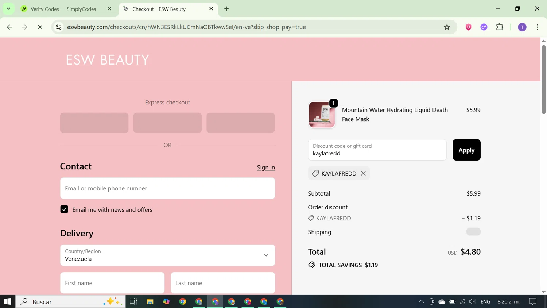Focus the First name field

112,283
